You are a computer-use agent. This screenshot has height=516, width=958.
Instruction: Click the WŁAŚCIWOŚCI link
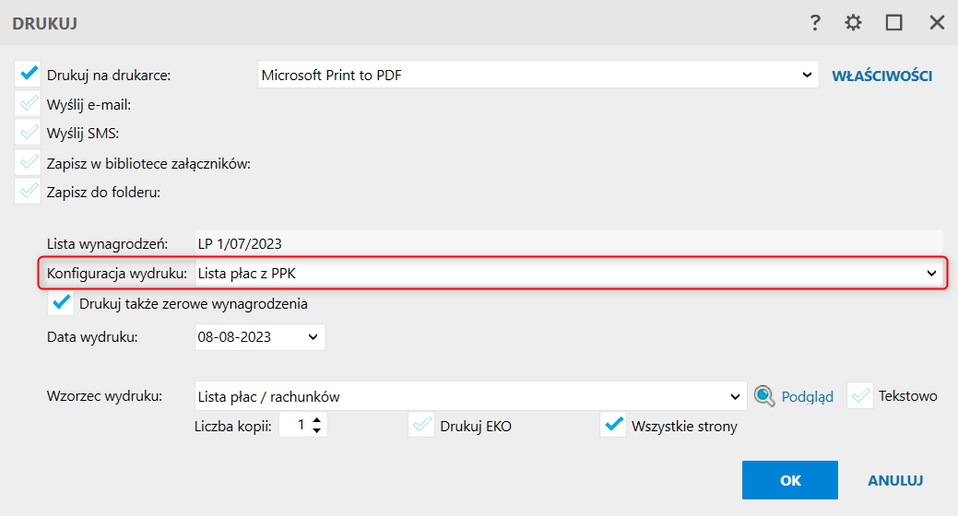click(x=881, y=76)
